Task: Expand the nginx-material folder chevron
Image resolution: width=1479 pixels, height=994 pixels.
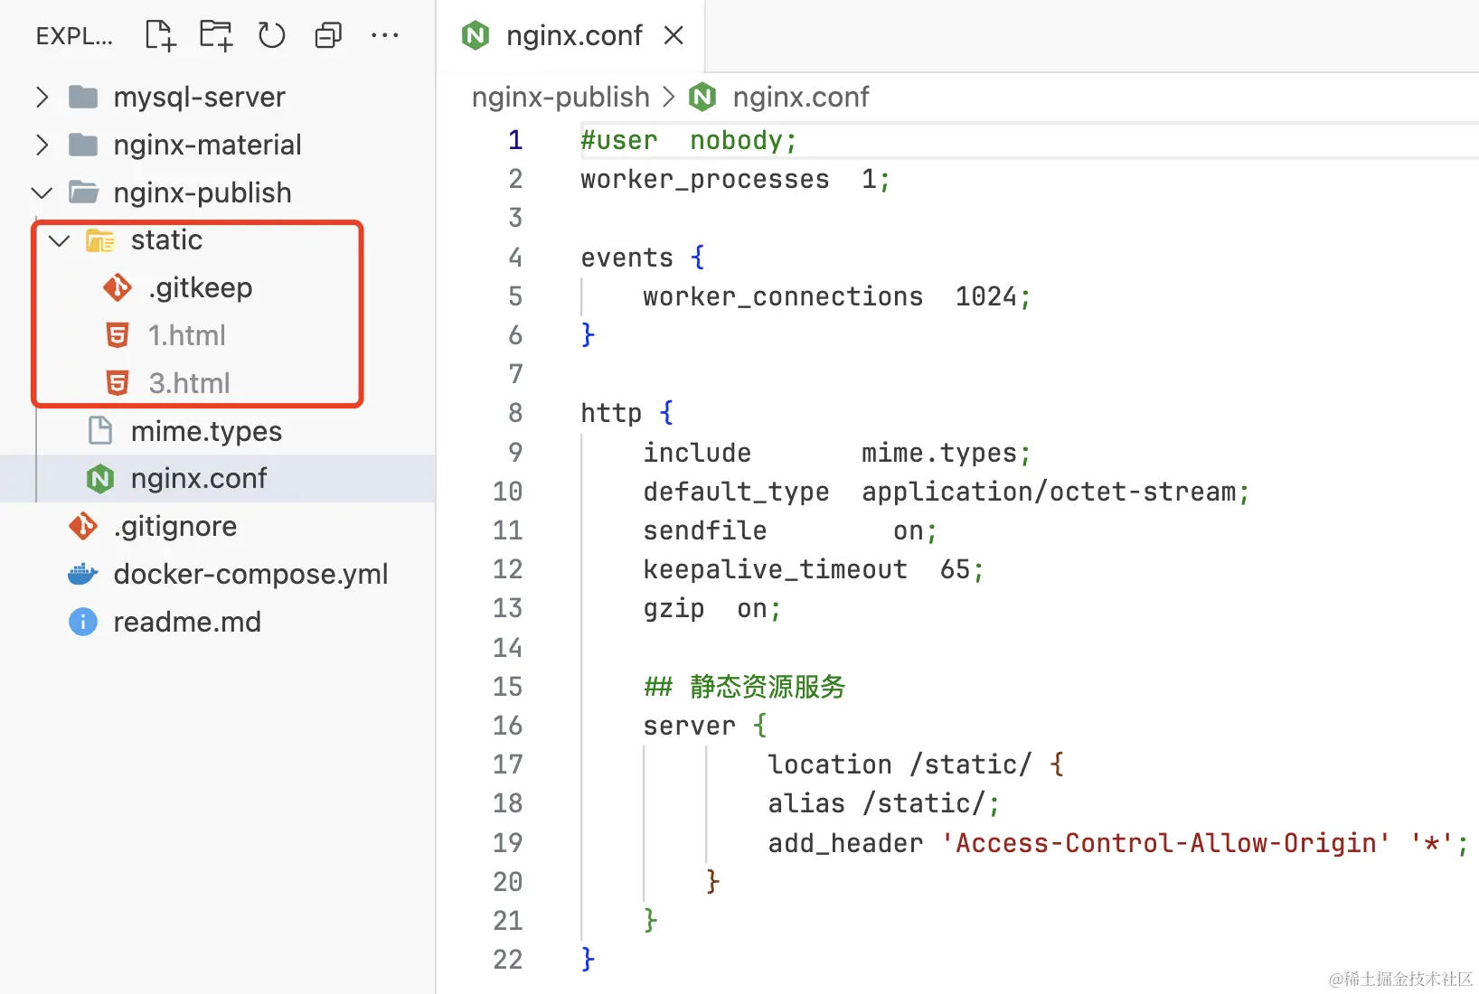Action: coord(42,145)
